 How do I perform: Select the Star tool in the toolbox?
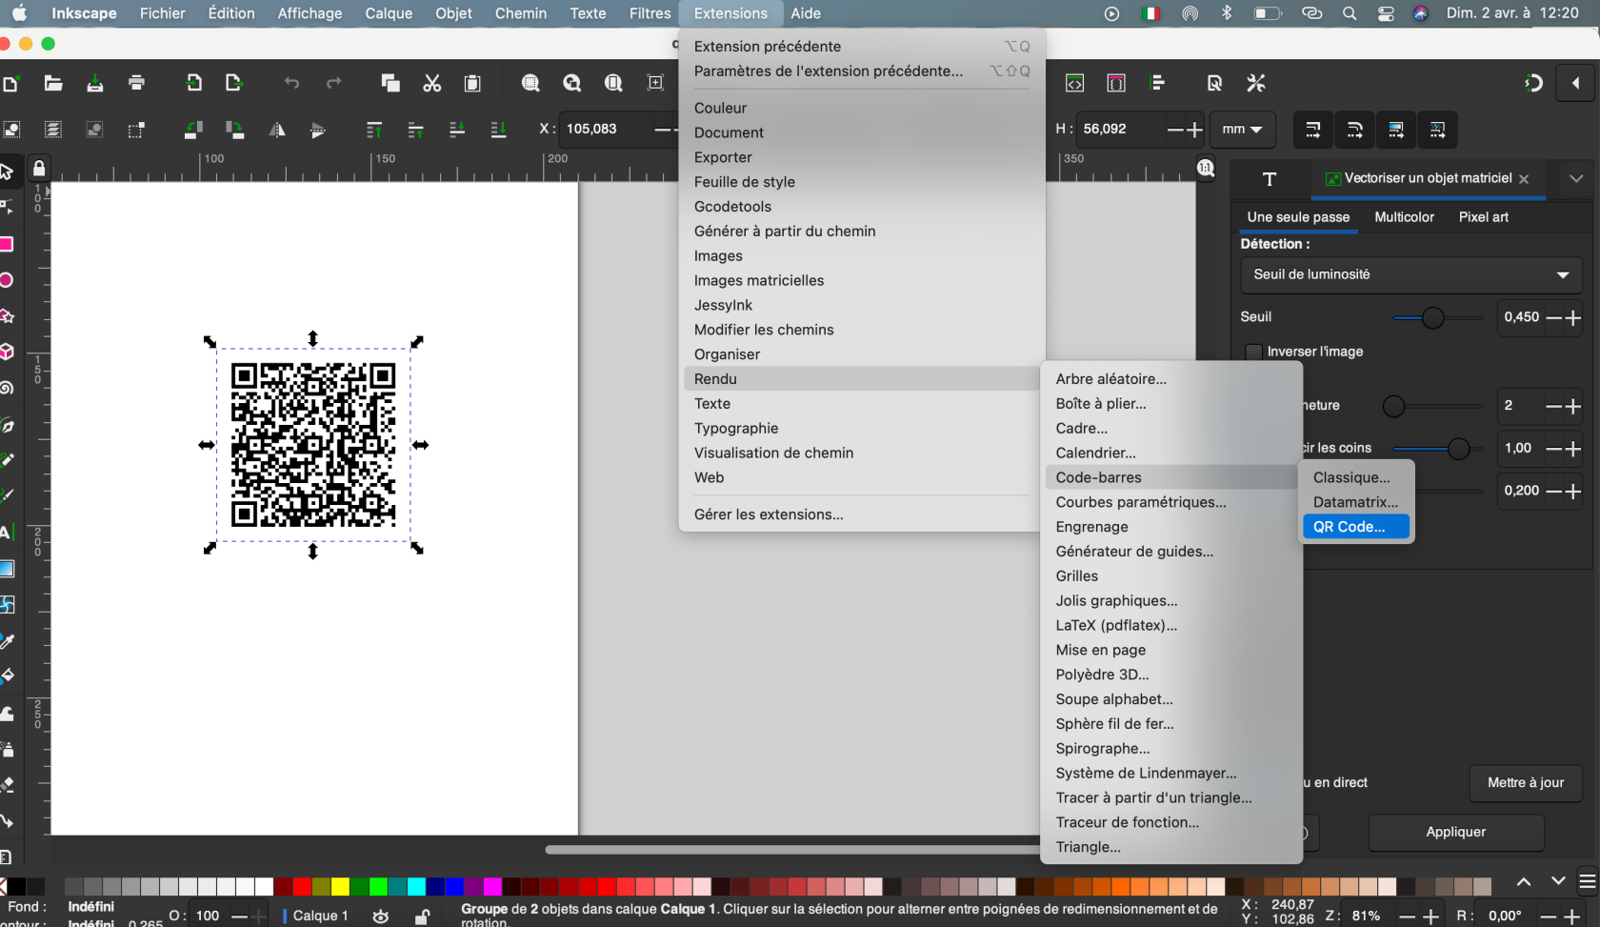click(x=7, y=316)
